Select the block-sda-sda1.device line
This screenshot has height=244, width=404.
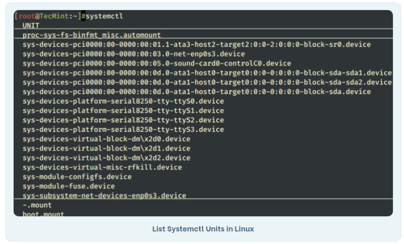pos(207,73)
